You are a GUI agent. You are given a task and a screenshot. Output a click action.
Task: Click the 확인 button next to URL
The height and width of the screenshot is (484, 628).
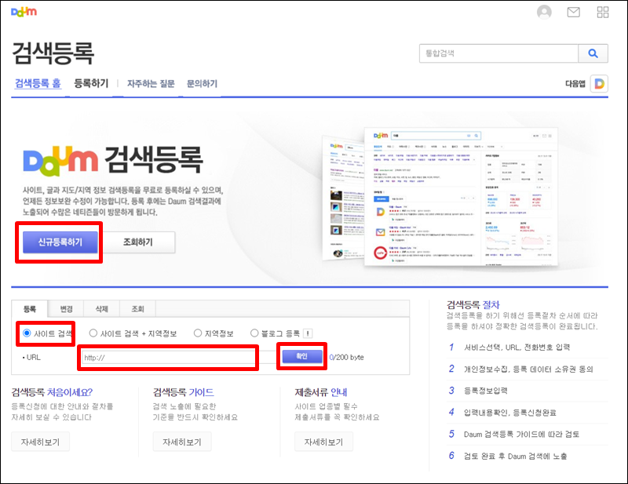click(302, 356)
